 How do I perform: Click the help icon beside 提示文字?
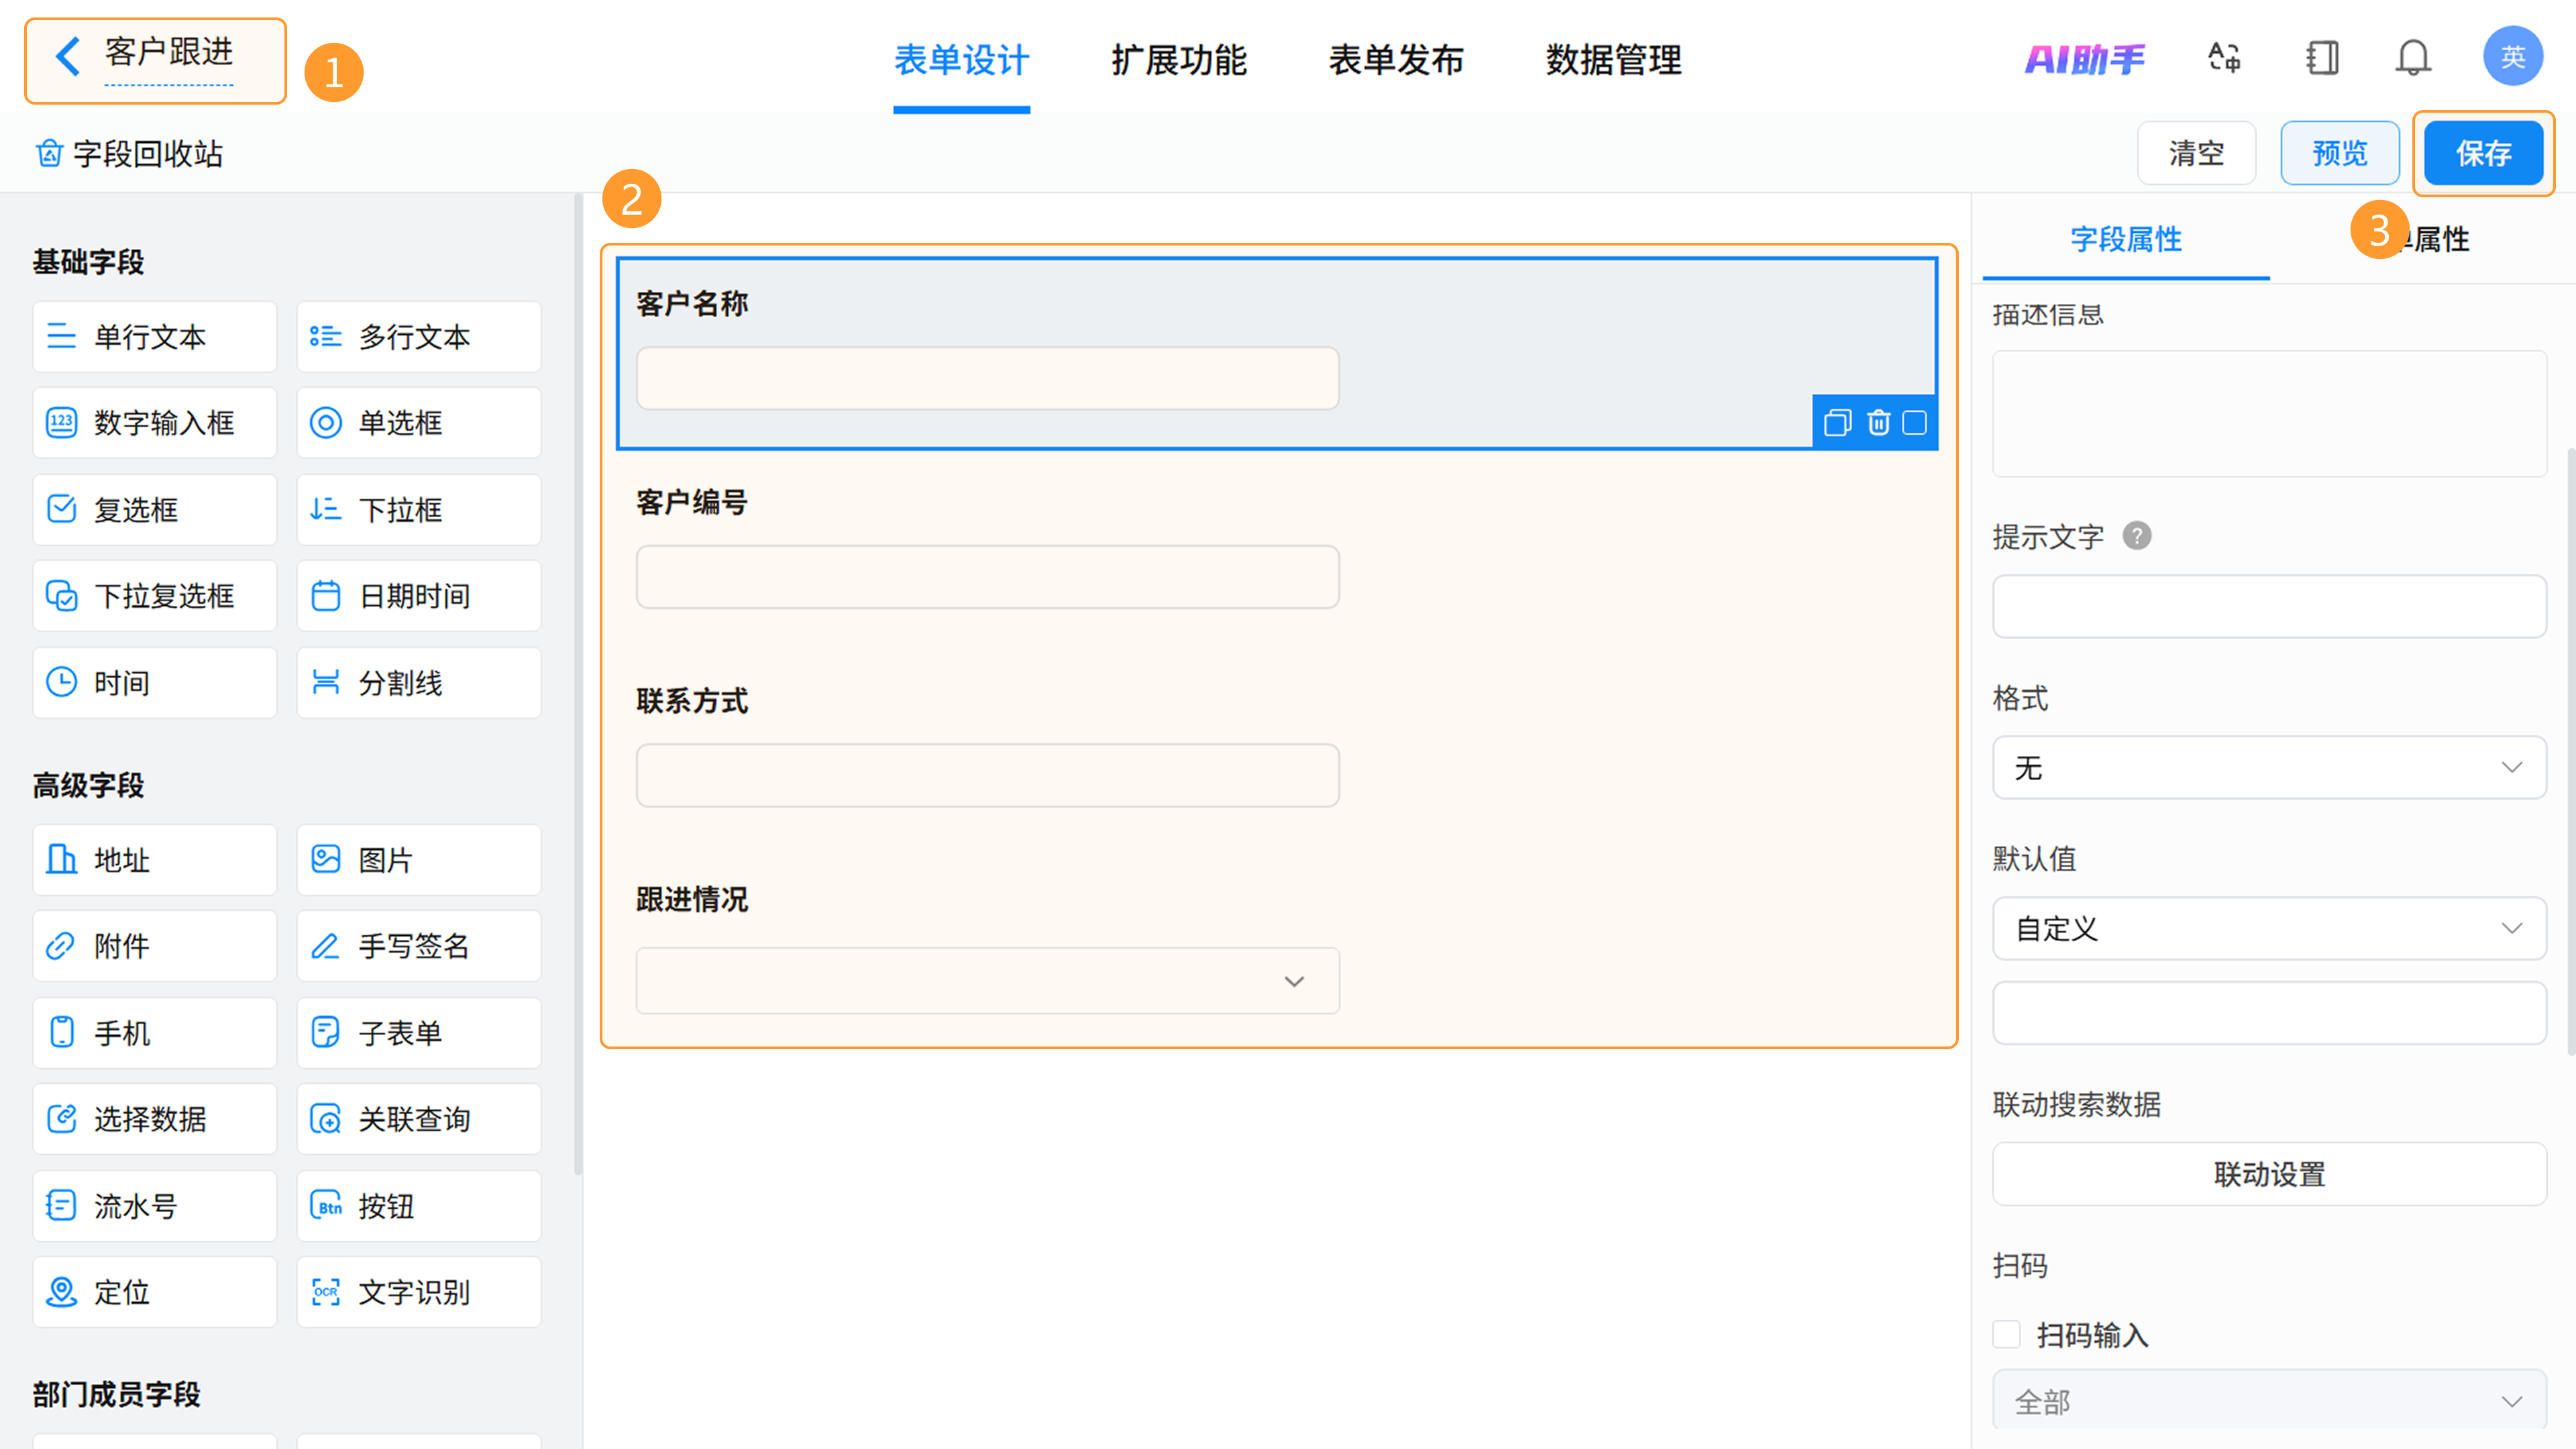(x=2137, y=536)
